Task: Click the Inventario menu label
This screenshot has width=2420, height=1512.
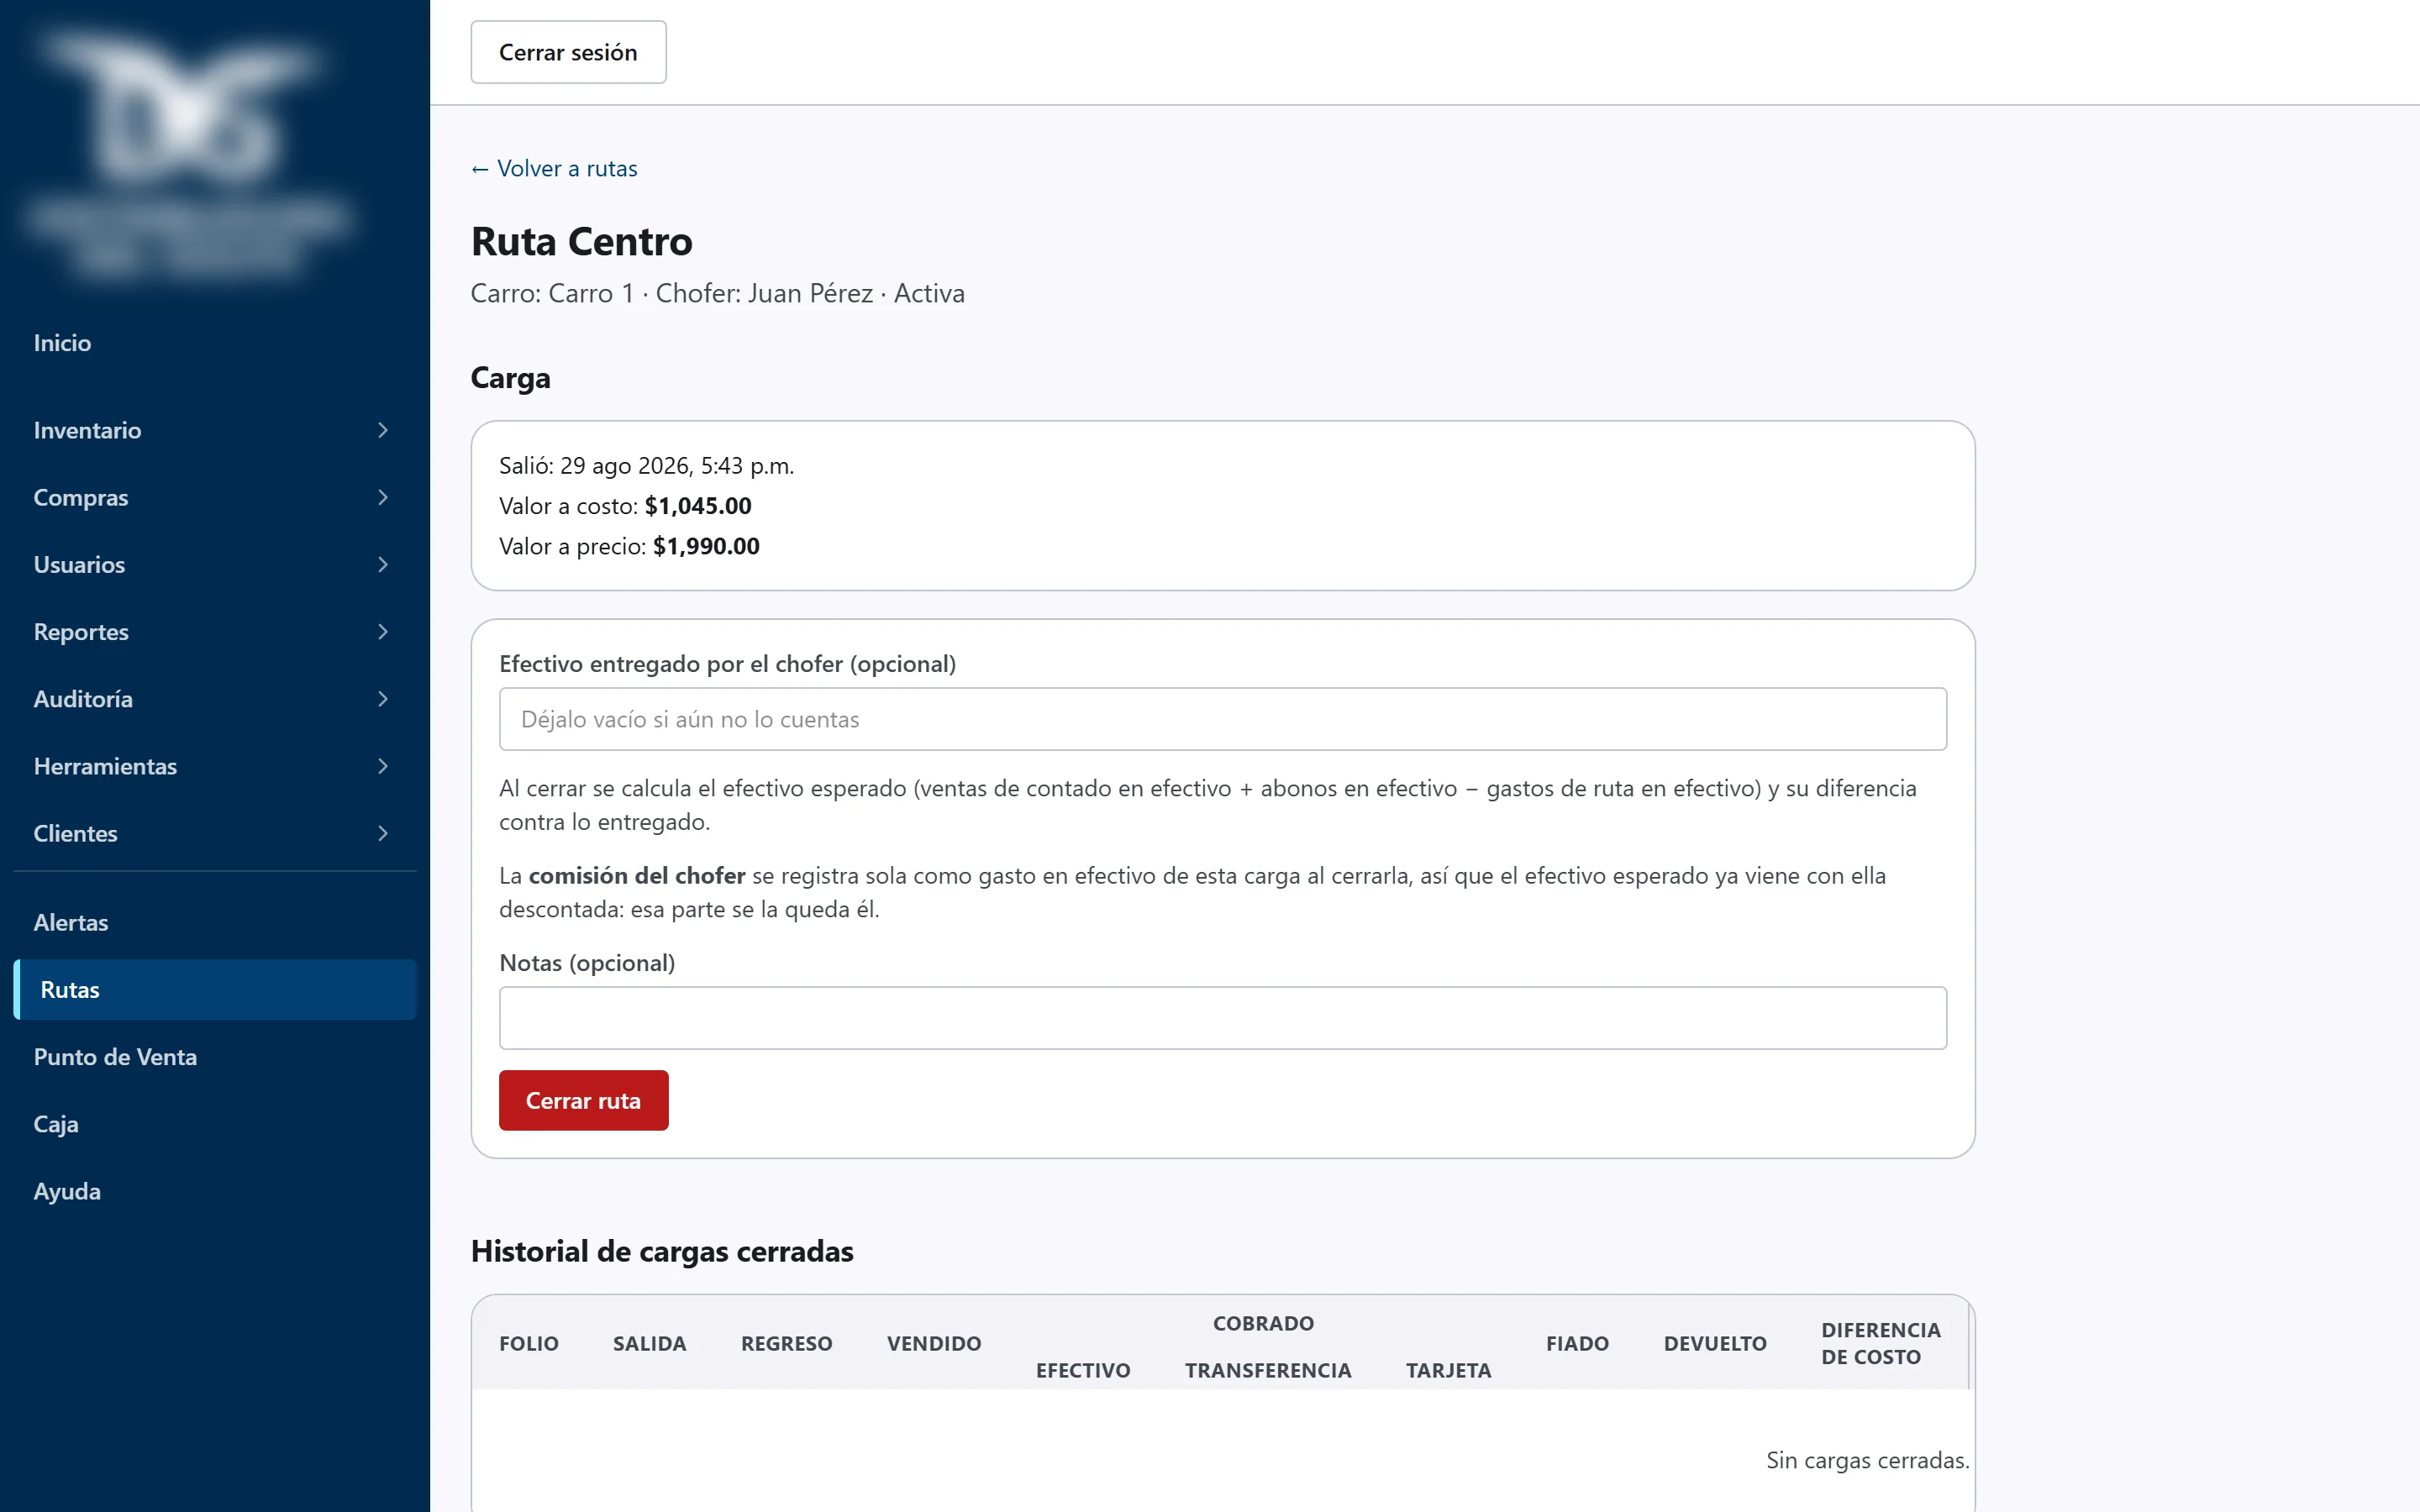Action: pos(87,430)
